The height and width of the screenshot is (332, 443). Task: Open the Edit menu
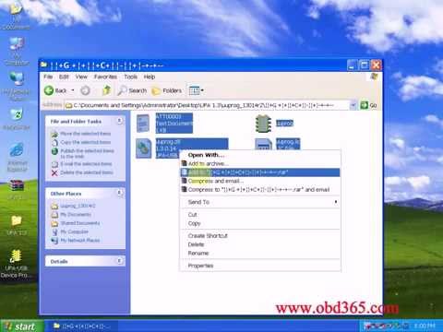coord(64,77)
